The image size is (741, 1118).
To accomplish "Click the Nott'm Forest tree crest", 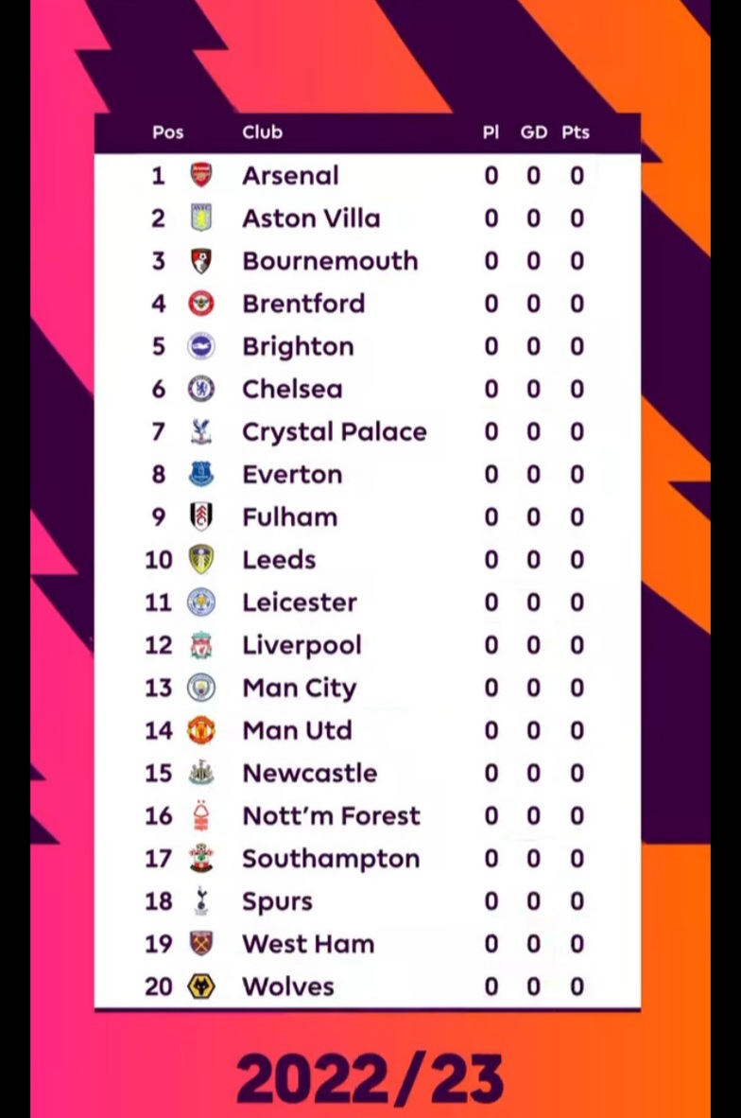I will coord(201,815).
